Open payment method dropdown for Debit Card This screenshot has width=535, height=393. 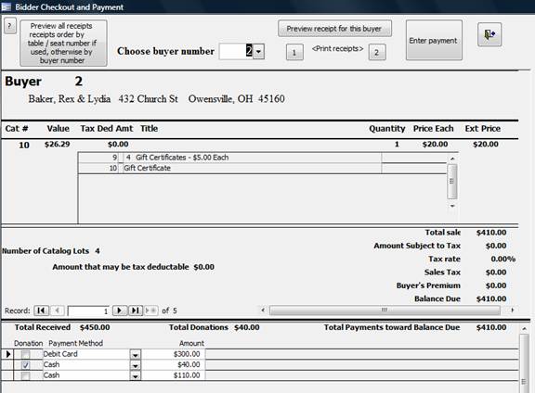pyautogui.click(x=135, y=355)
